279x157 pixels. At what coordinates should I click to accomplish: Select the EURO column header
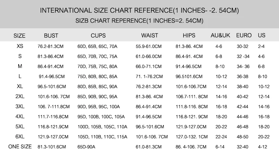pos(244,35)
